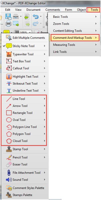
Task: Expand the Pencil Tool submenu arrow
Action: click(45, 157)
